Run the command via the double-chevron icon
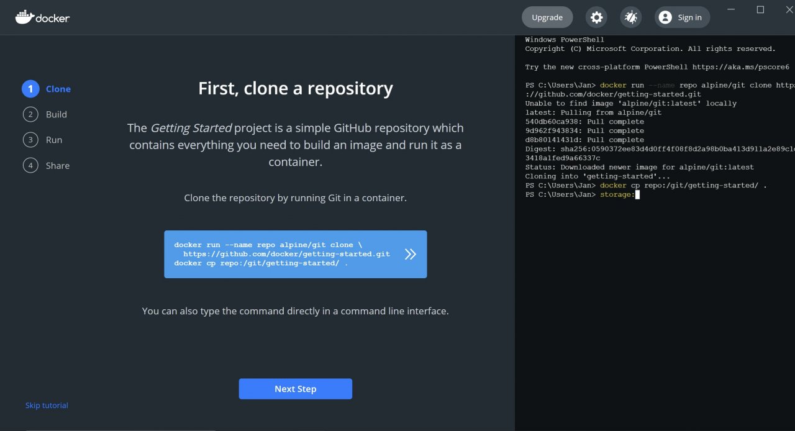This screenshot has width=795, height=431. [x=410, y=254]
